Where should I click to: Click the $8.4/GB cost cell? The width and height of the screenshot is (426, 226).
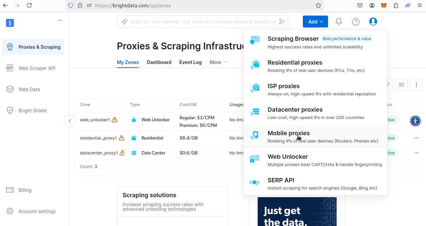pos(189,138)
